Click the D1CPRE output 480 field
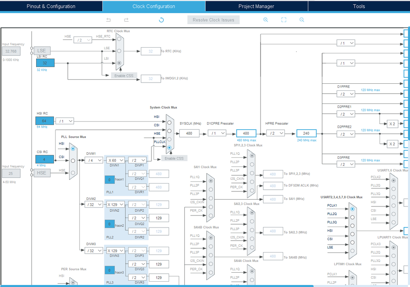The width and height of the screenshot is (410, 287). click(246, 133)
